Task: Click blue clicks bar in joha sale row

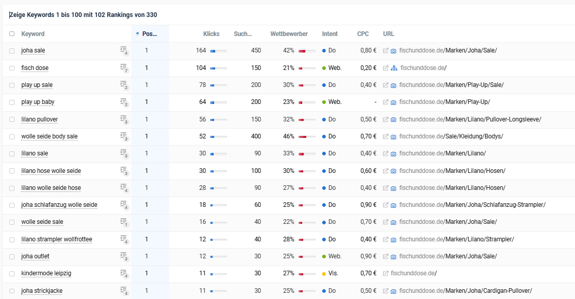Action: (x=218, y=51)
